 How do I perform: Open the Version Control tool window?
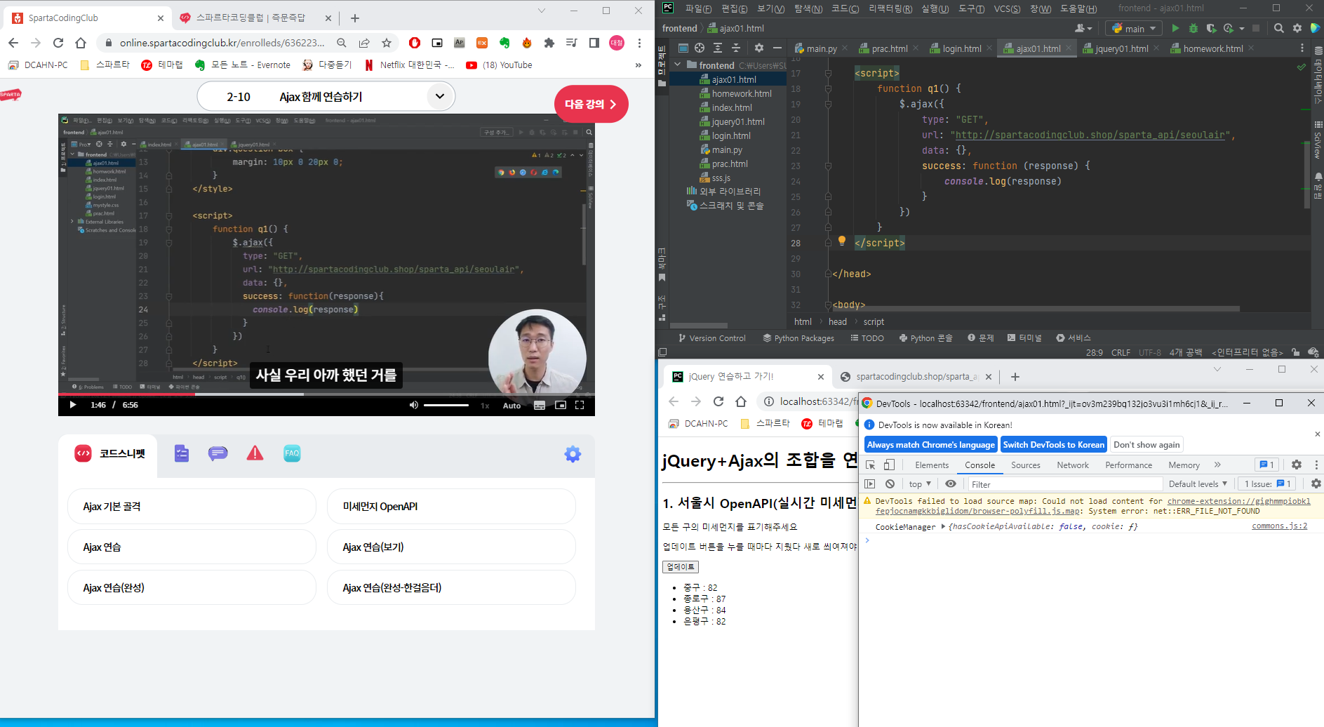click(x=711, y=338)
